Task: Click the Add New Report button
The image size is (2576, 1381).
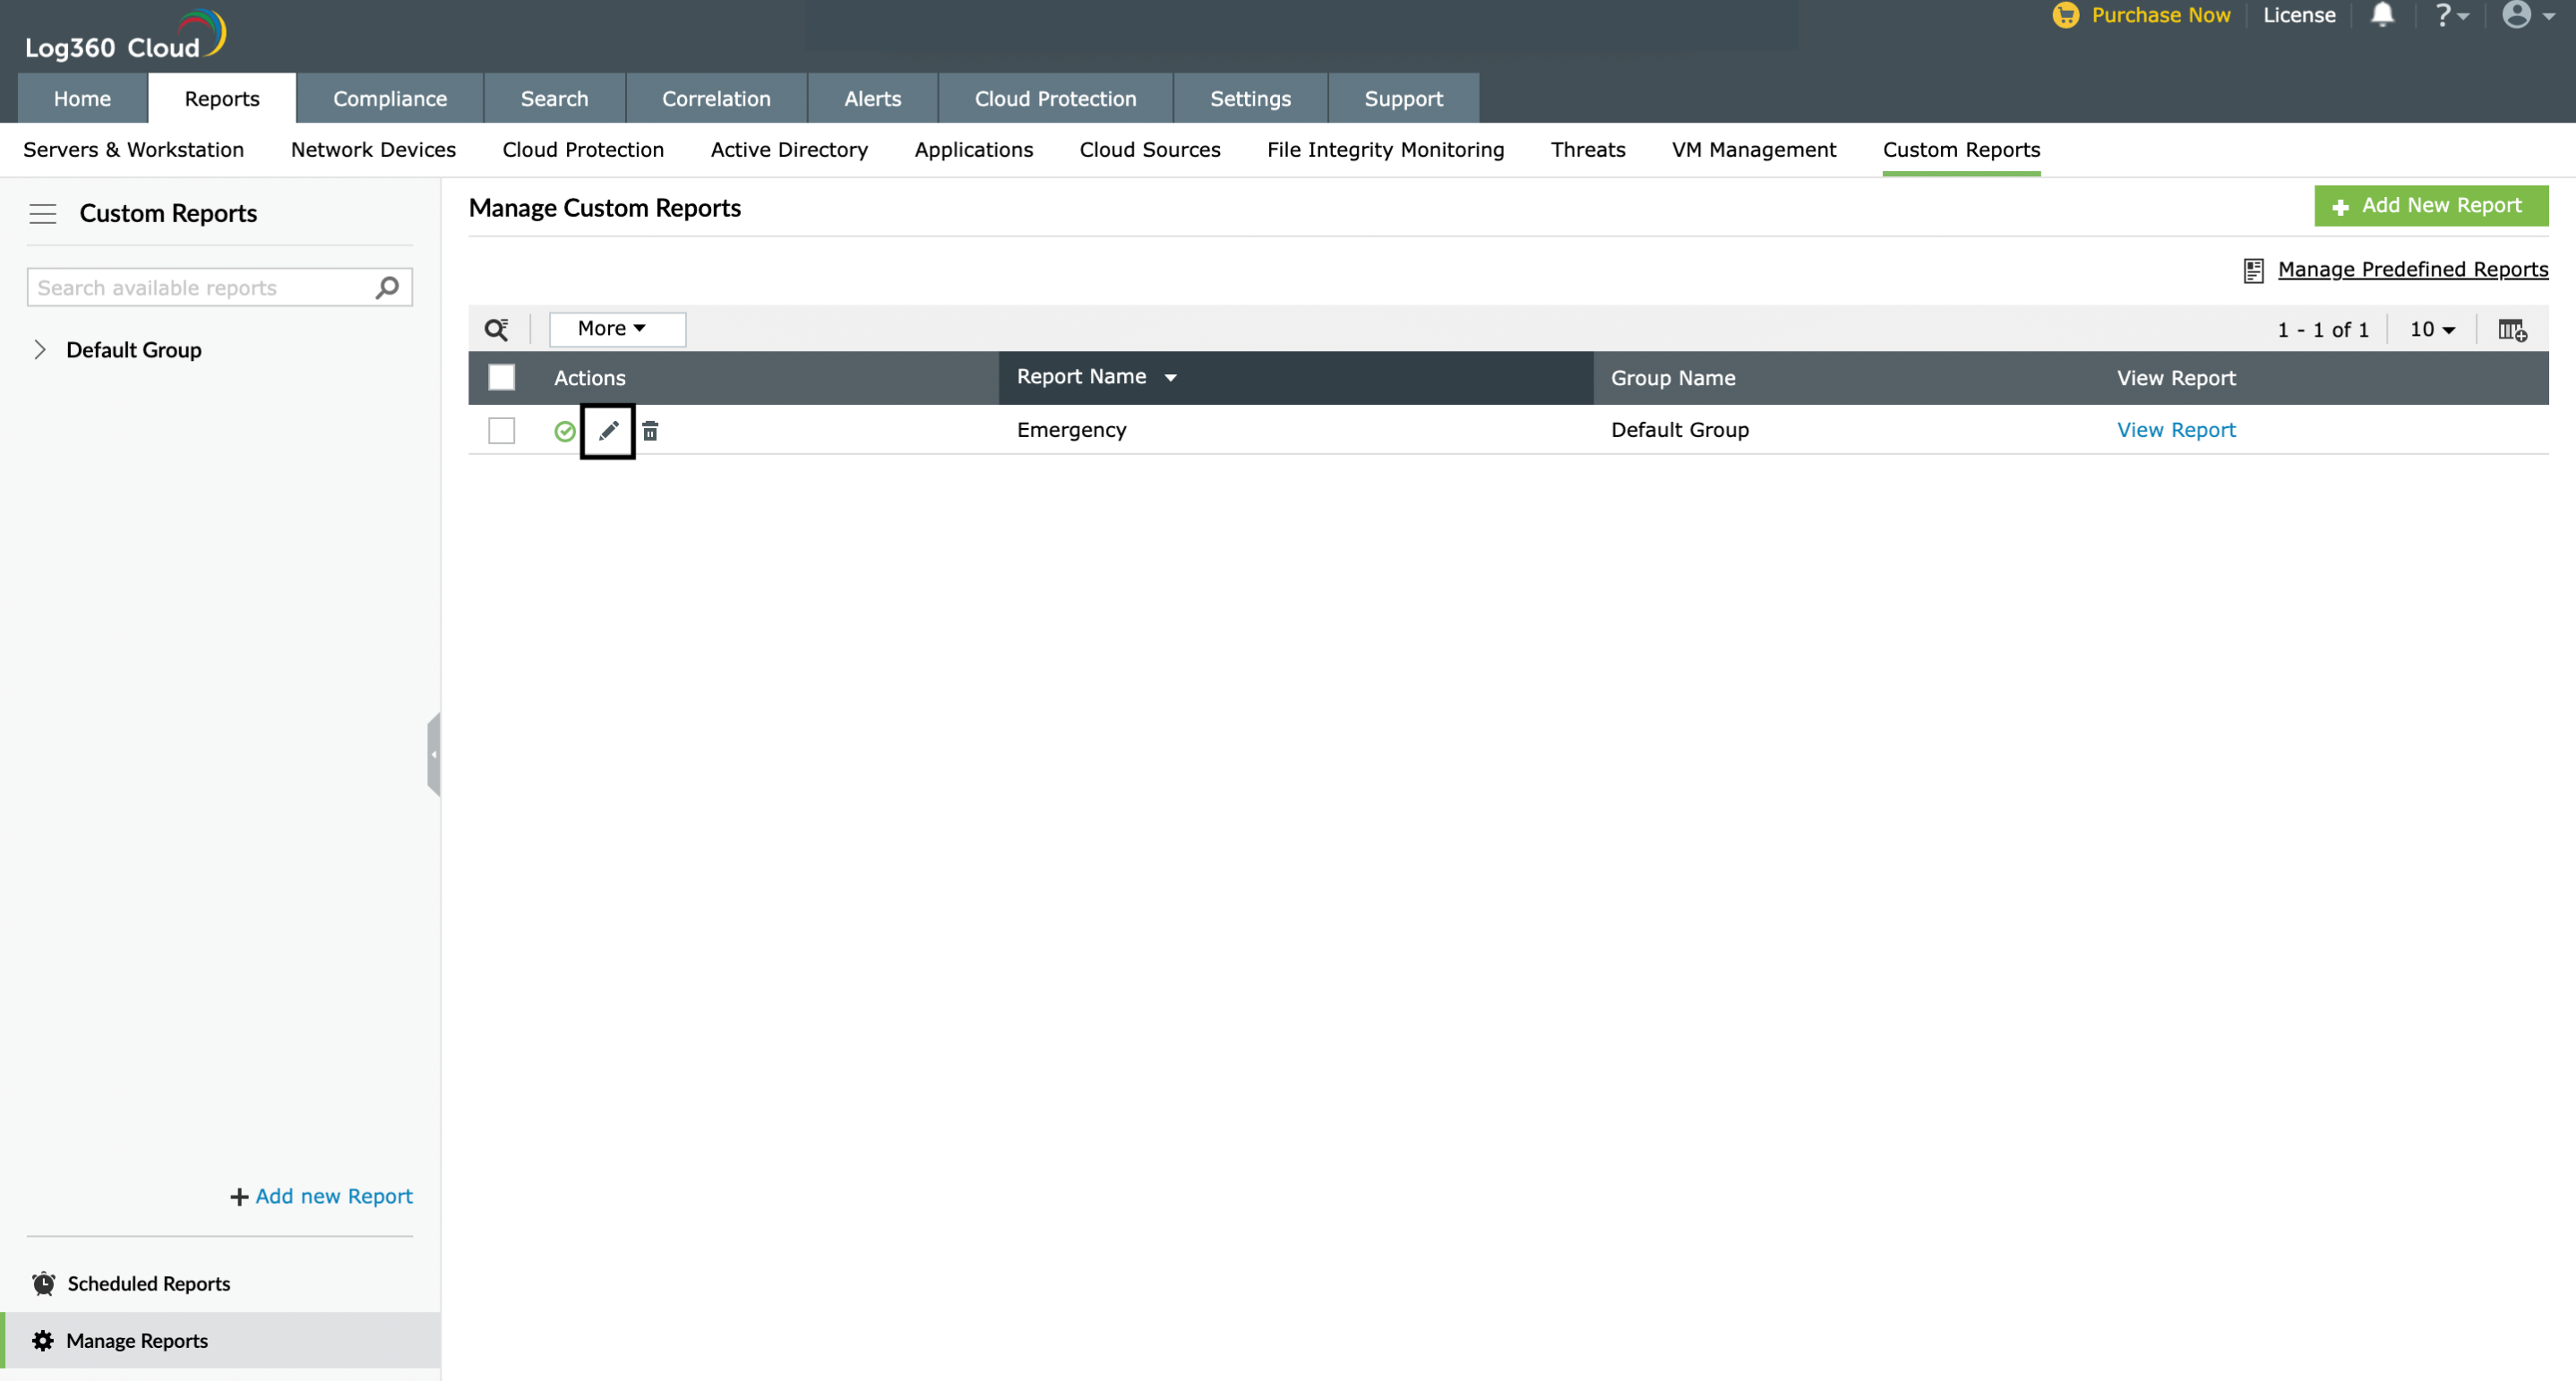Action: click(2430, 206)
